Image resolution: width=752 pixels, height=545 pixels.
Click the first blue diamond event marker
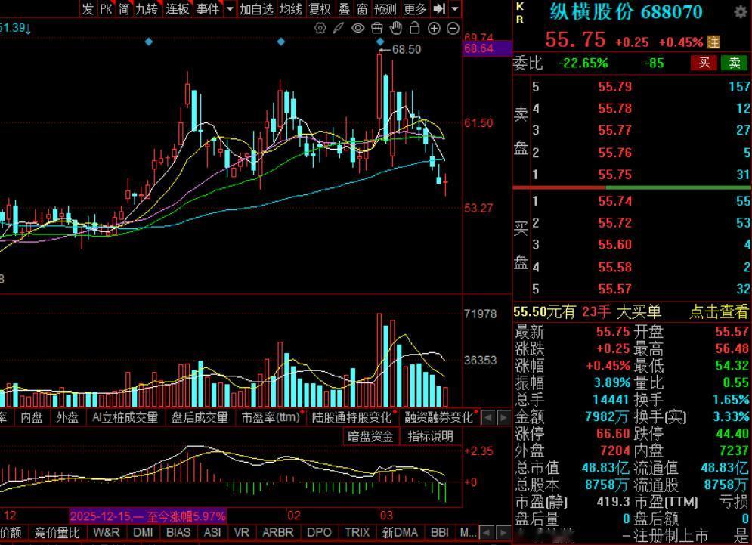click(149, 42)
